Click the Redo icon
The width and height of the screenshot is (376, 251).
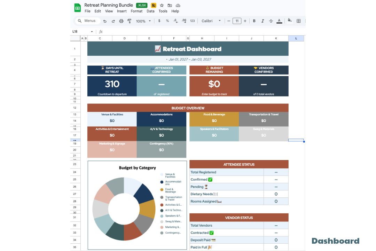coord(113,21)
